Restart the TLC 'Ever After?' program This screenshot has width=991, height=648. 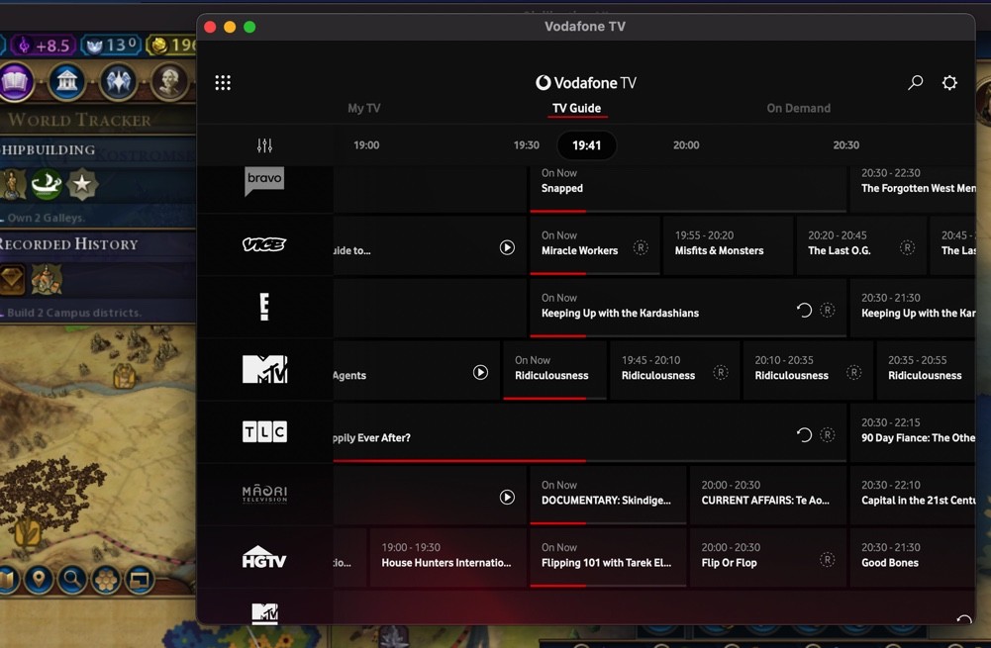coord(804,435)
